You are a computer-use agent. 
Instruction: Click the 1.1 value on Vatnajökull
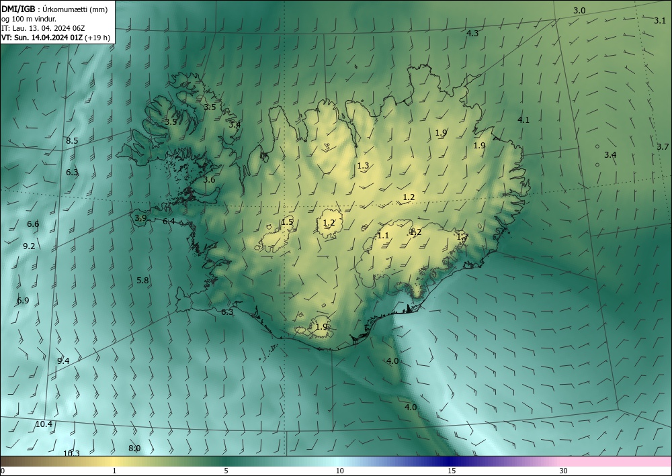[383, 236]
